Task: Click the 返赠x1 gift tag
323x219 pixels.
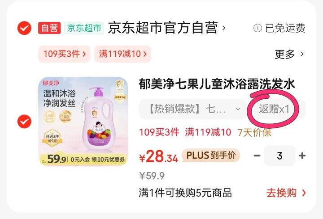Action: 274,109
